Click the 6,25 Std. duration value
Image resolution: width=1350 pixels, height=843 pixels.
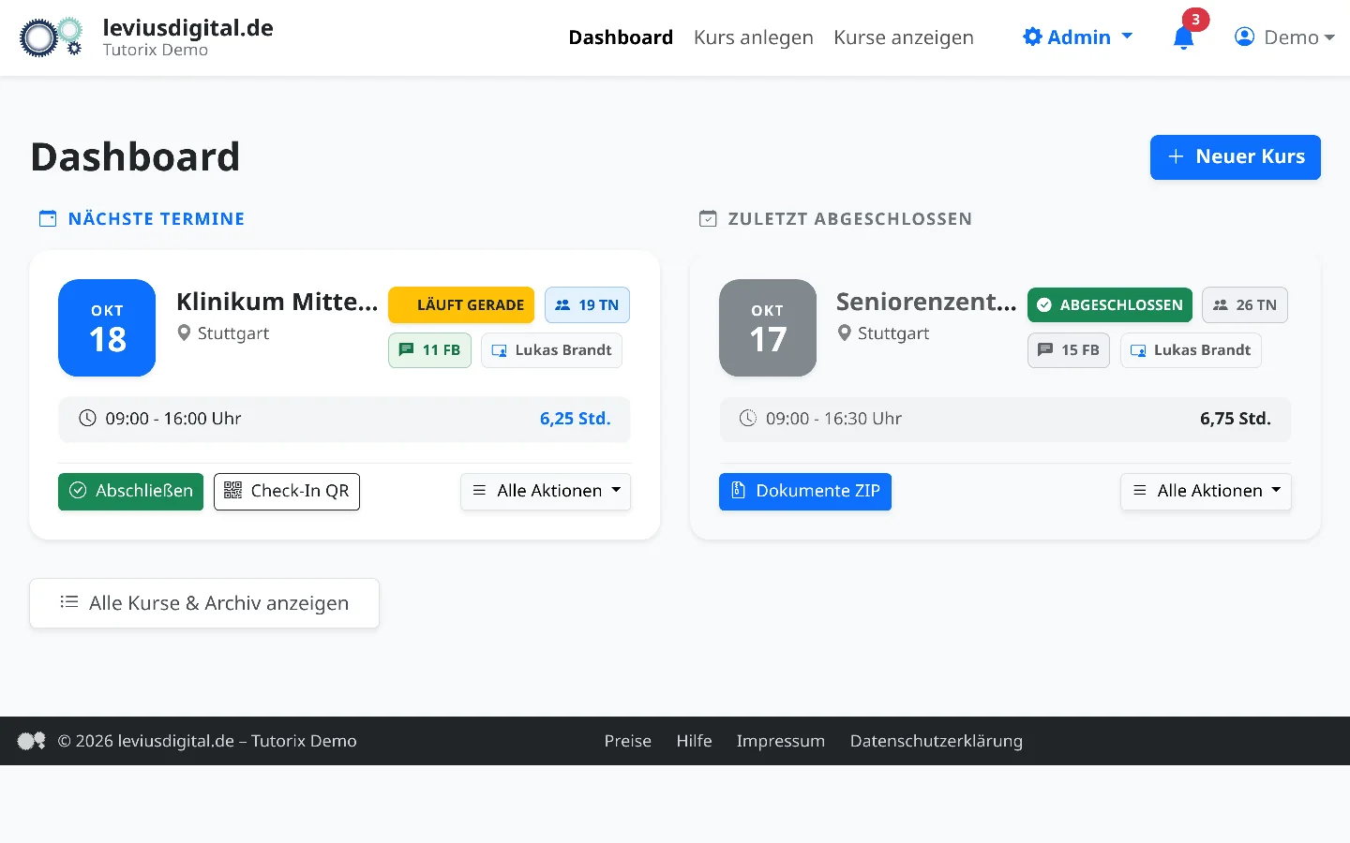point(576,419)
